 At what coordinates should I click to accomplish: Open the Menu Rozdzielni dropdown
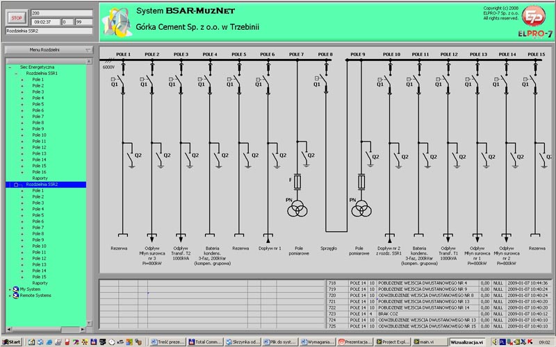pyautogui.click(x=49, y=50)
